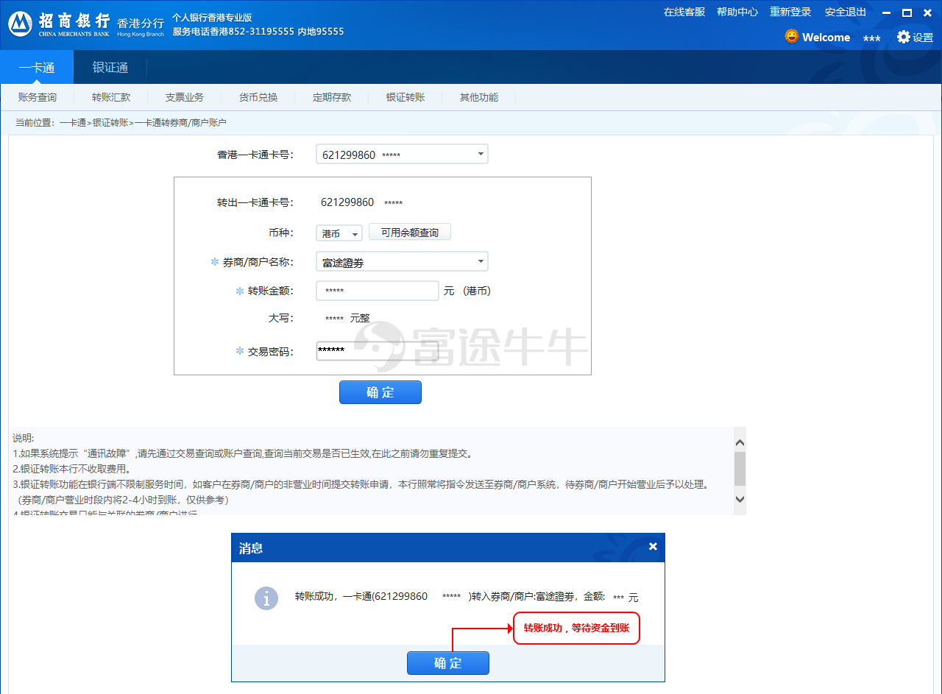Viewport: 942px width, 694px height.
Task: Click the 设置 label text
Action: (923, 38)
